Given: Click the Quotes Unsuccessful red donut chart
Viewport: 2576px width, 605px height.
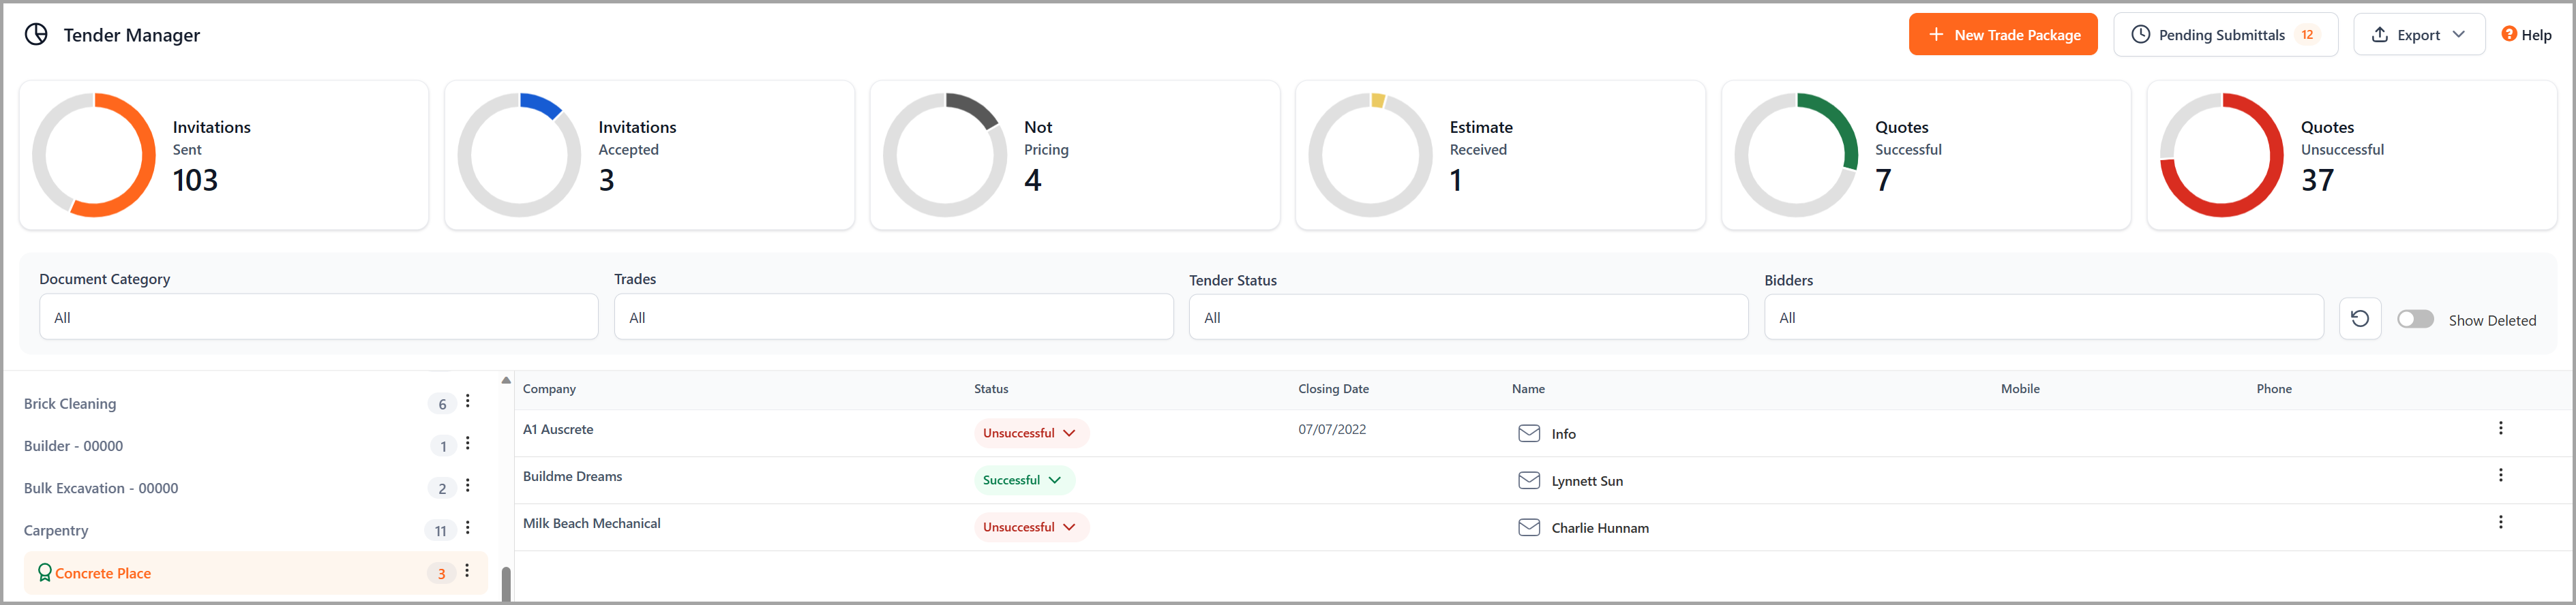Looking at the screenshot, I should (x=2221, y=155).
